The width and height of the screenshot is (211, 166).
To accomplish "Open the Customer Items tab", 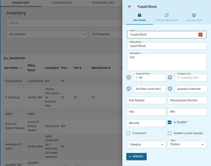I will (x=194, y=17).
